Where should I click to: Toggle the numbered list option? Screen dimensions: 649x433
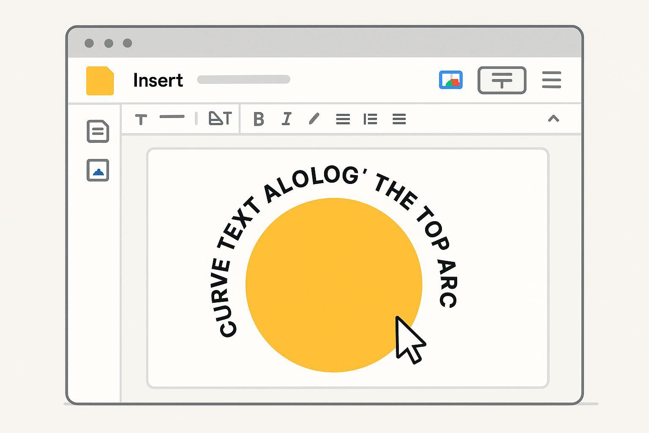point(370,119)
